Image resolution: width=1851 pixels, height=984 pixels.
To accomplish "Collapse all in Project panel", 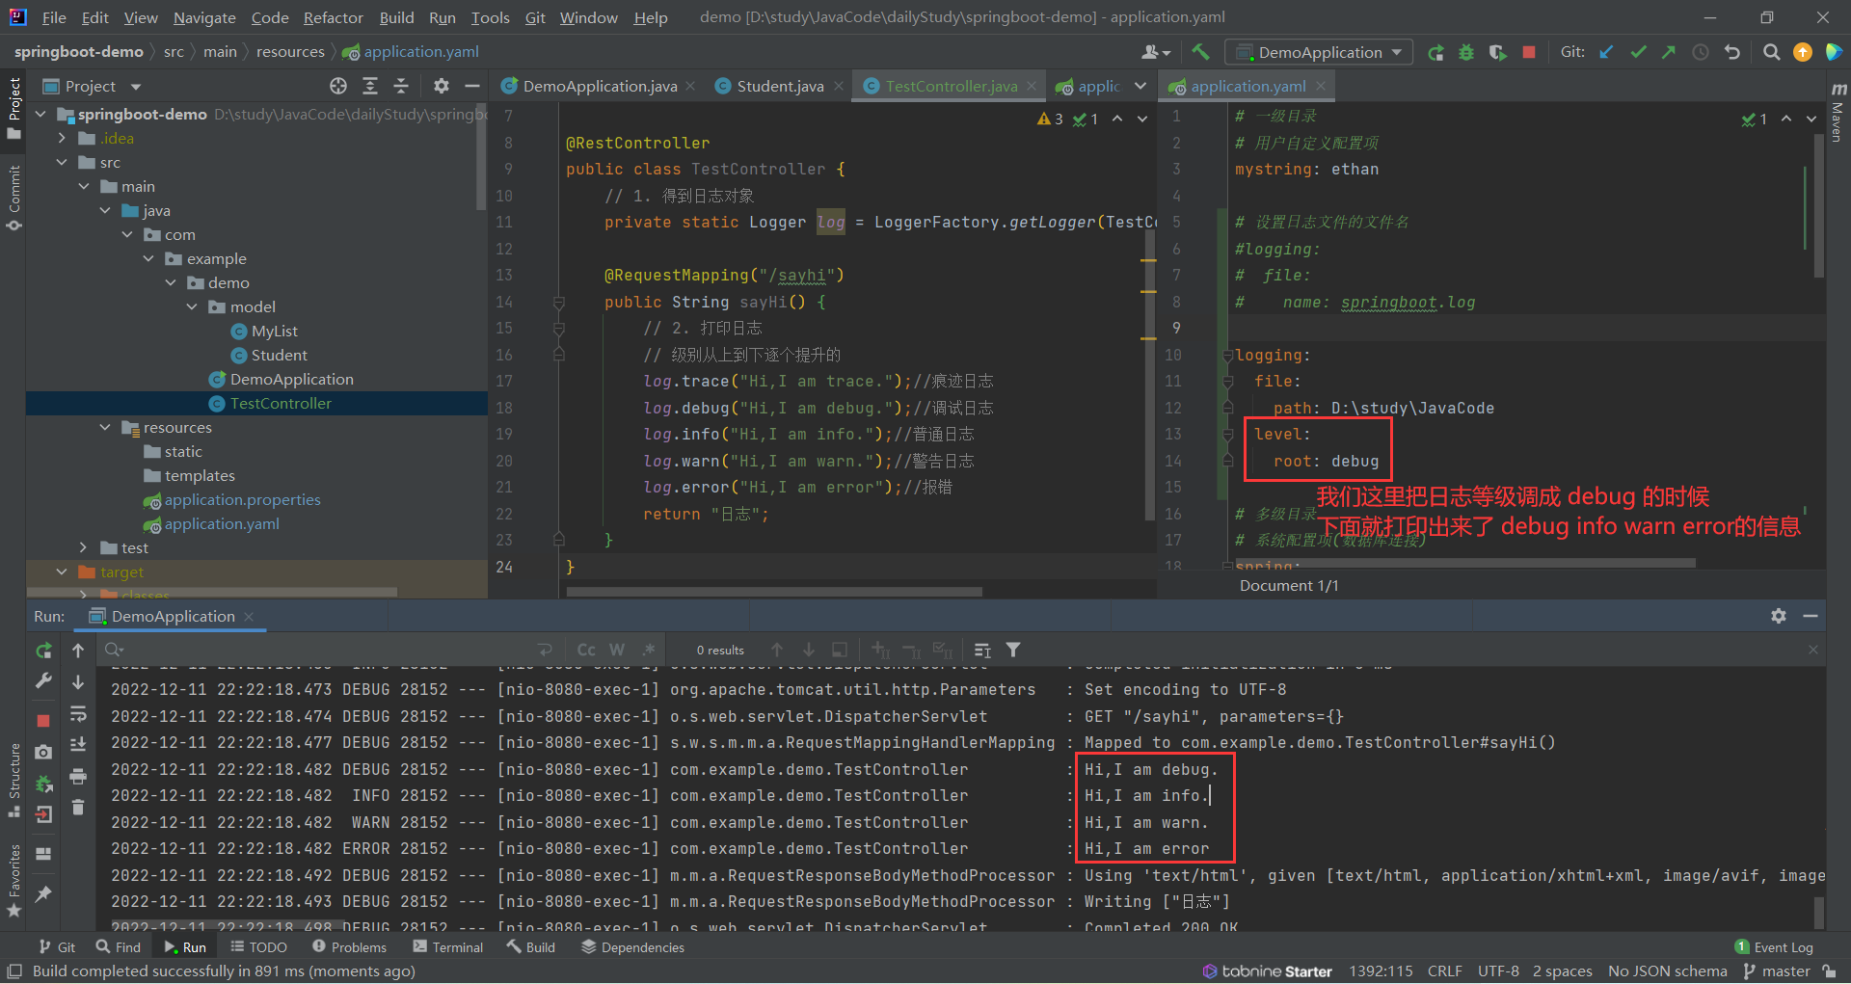I will [401, 86].
